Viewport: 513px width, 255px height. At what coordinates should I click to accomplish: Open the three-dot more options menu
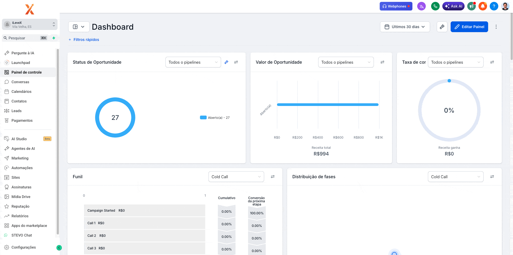pos(496,27)
